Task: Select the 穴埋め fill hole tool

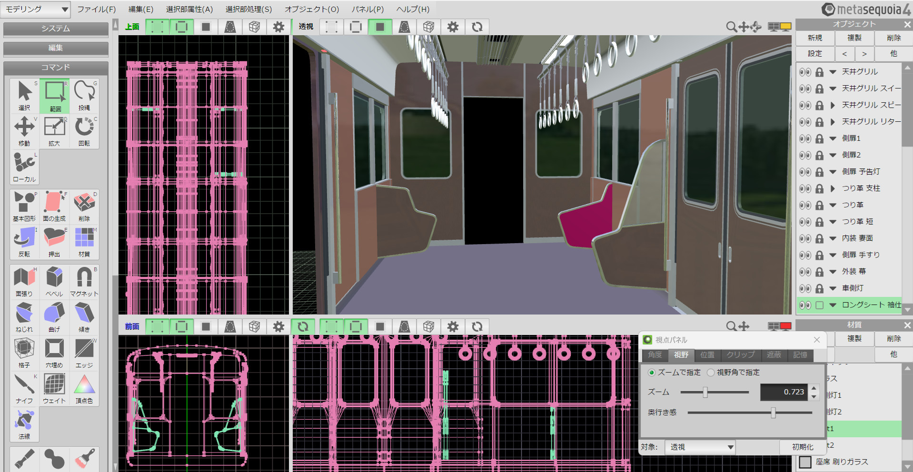Action: point(55,353)
